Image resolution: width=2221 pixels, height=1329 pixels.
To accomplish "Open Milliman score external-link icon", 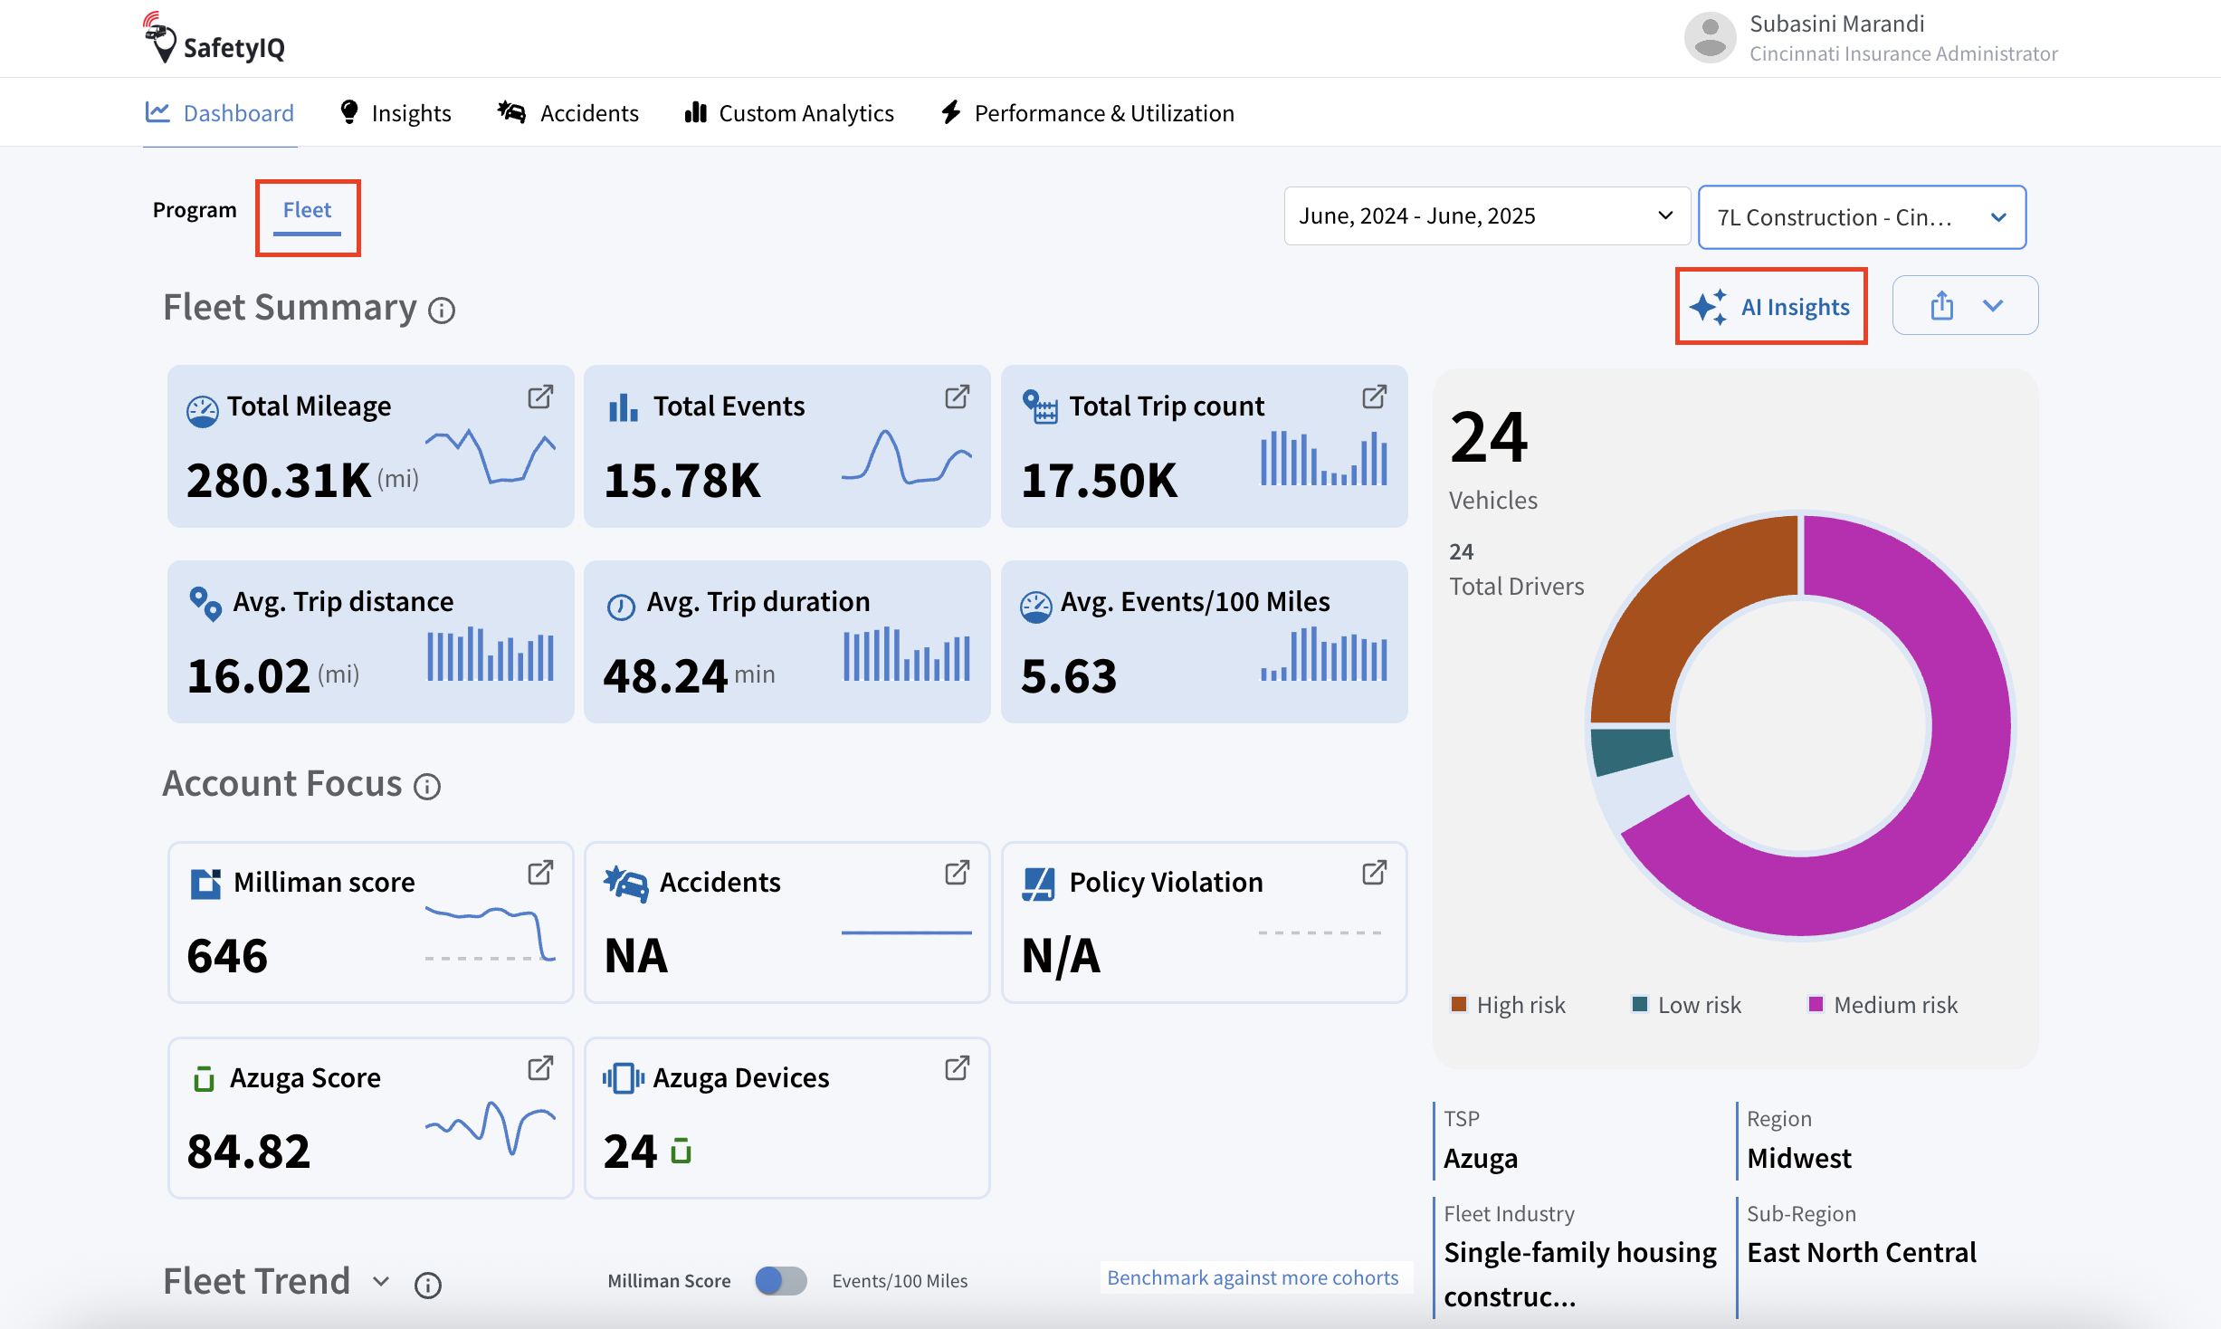I will click(x=540, y=873).
